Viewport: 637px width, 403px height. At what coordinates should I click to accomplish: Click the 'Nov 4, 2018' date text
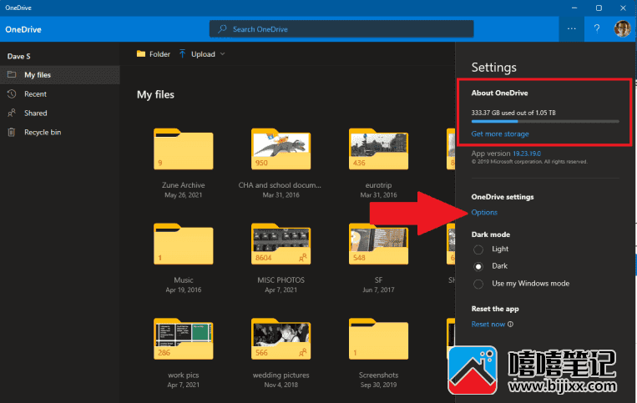click(x=281, y=385)
